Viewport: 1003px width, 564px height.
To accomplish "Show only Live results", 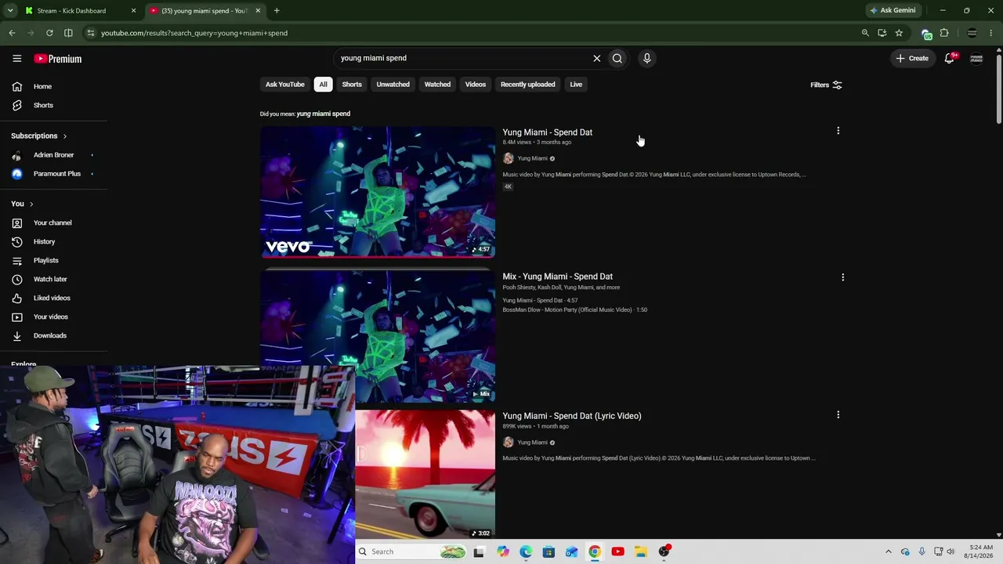I will click(576, 85).
